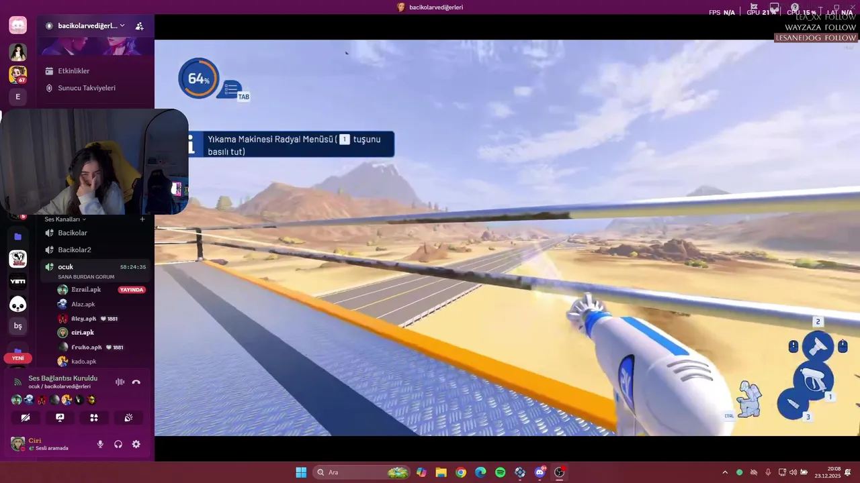Screen dimensions: 860x483
Task: Open server with number 67 badge
Action: (x=18, y=74)
